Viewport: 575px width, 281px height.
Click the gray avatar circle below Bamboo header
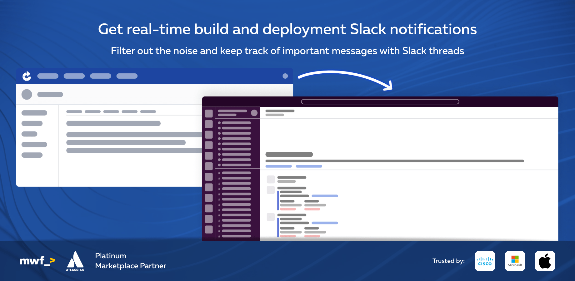(27, 94)
